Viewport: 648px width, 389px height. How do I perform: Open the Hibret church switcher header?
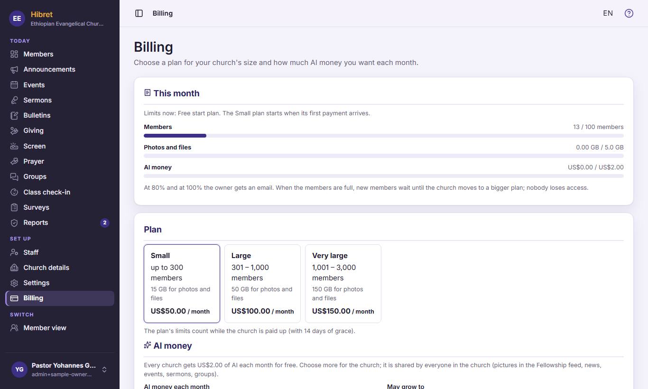[x=60, y=19]
